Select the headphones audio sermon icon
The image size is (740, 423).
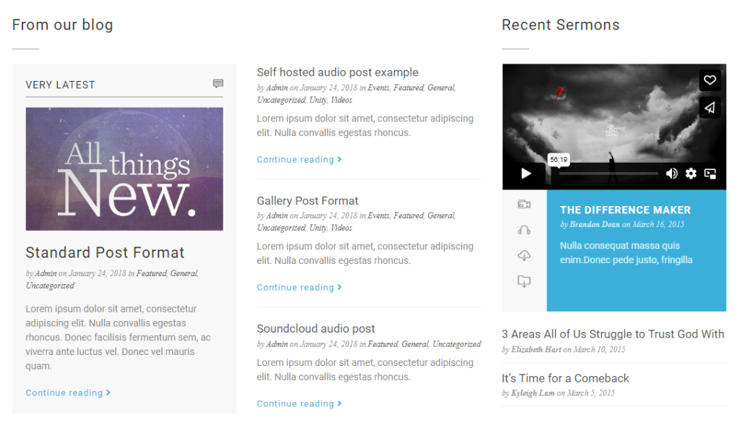524,230
